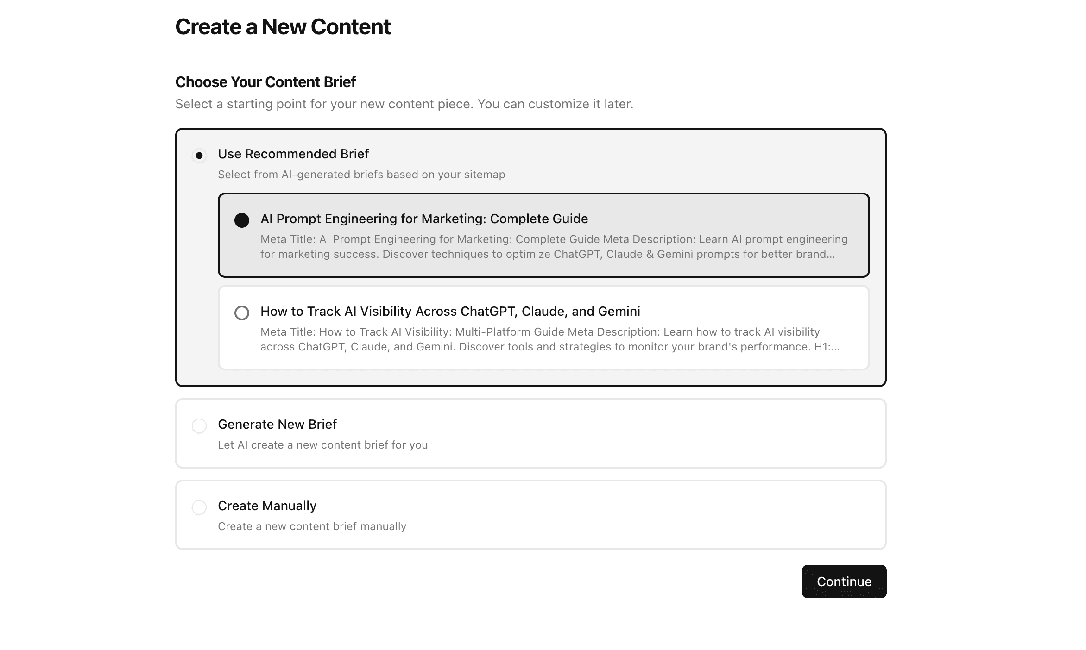Viewport: 1086px width, 650px height.
Task: Select AI Prompt Engineering brief radio button
Action: [242, 220]
